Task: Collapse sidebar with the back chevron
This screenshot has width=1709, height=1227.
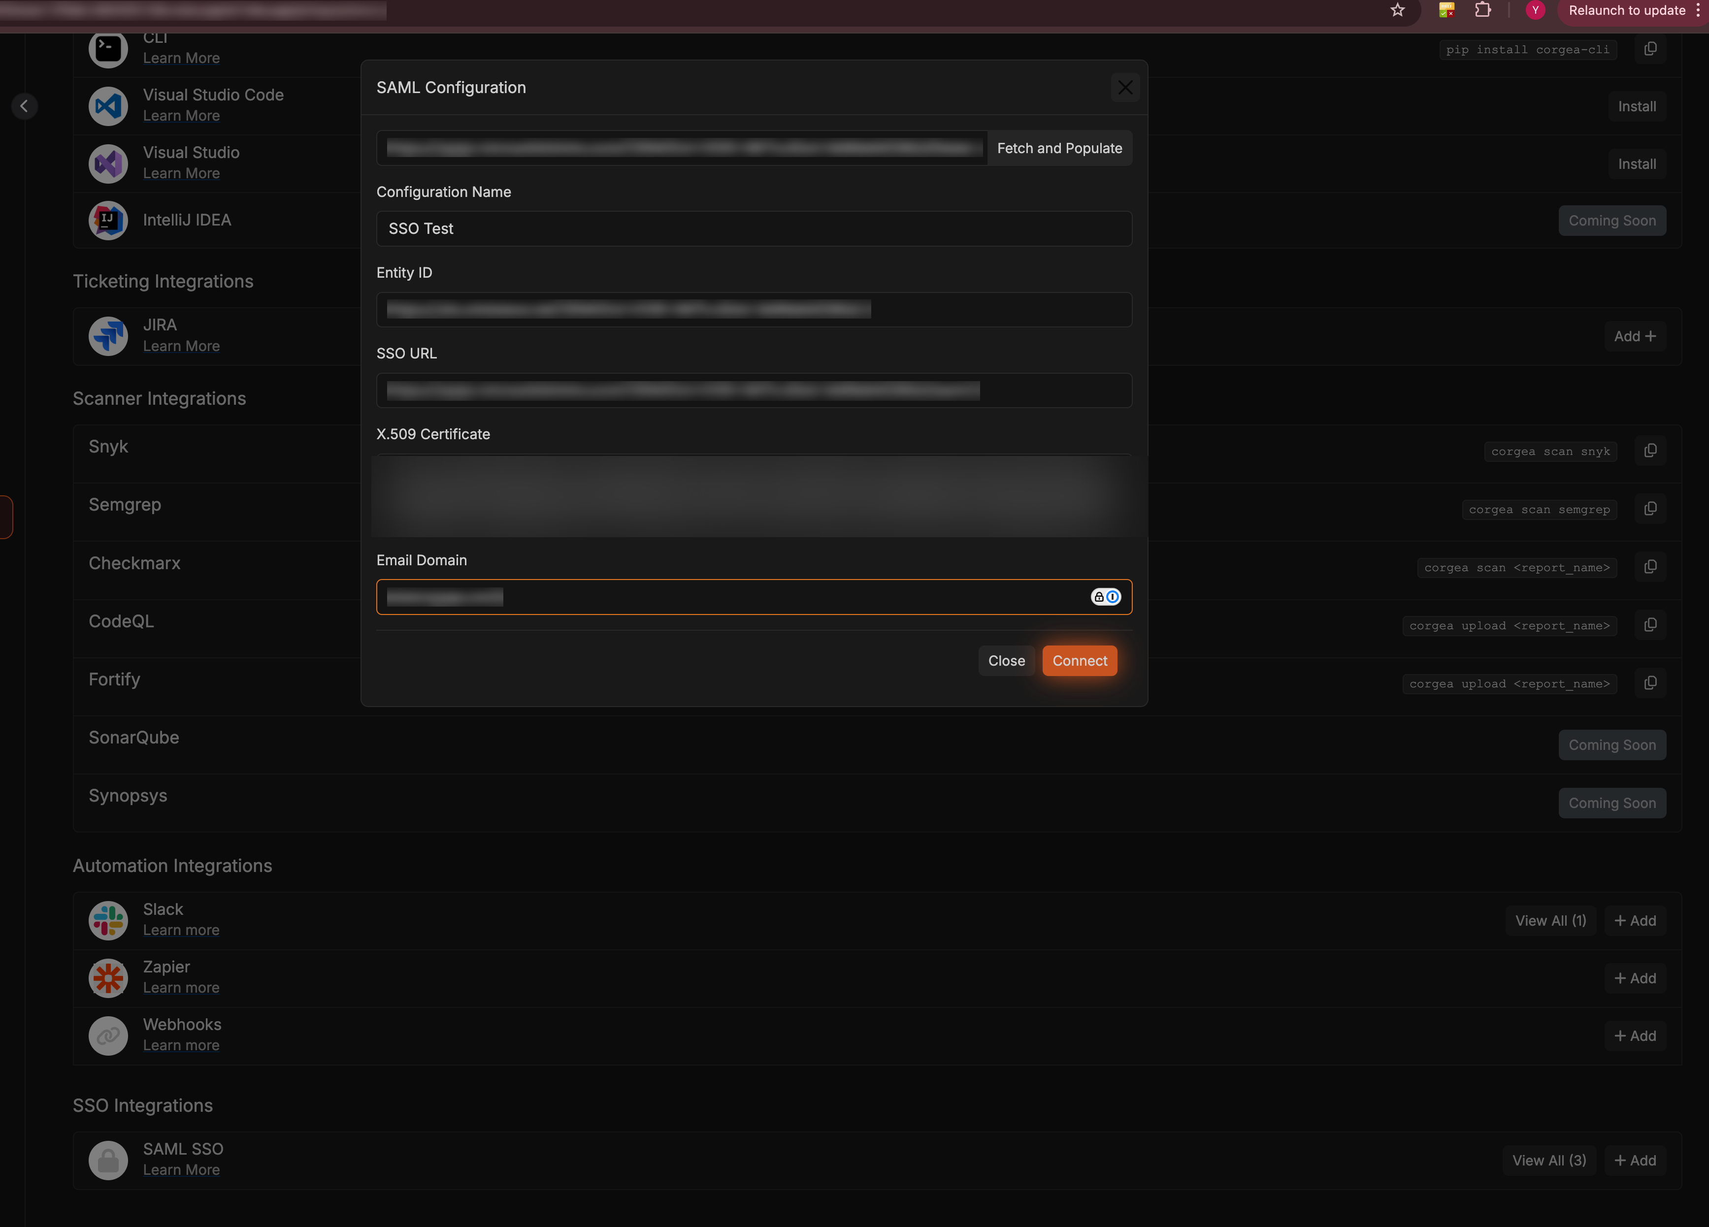Action: pos(24,106)
